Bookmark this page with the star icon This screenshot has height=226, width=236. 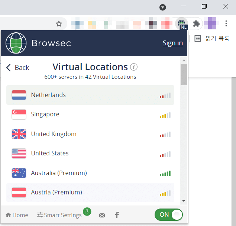pyautogui.click(x=59, y=24)
